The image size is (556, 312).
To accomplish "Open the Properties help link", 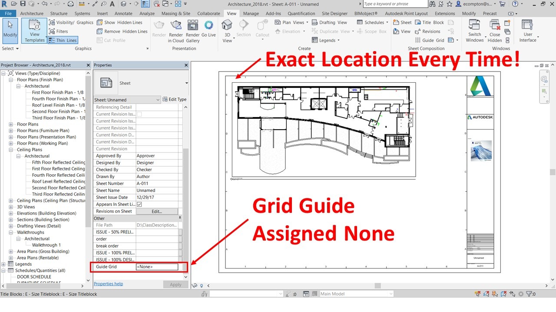I will (108, 284).
